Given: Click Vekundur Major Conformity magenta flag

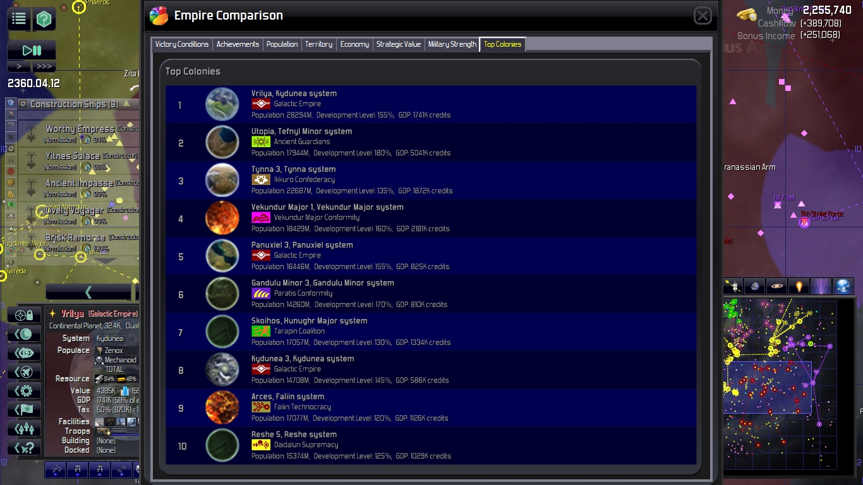Looking at the screenshot, I should pyautogui.click(x=261, y=217).
